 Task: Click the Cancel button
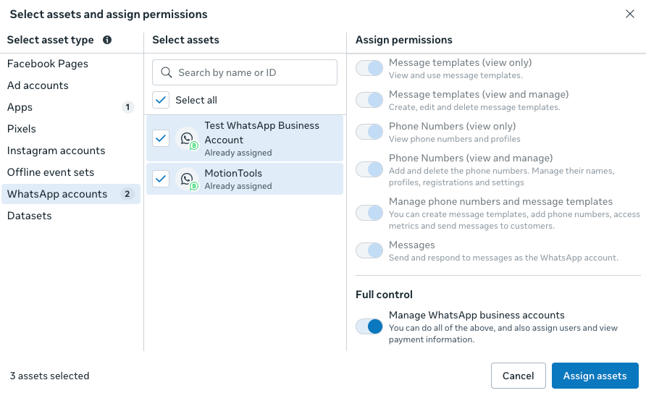point(519,376)
